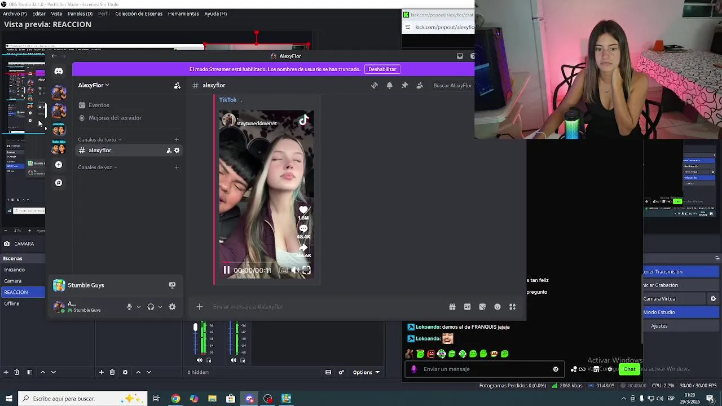
Task: Toggle member list icon in Discord header
Action: click(x=420, y=85)
